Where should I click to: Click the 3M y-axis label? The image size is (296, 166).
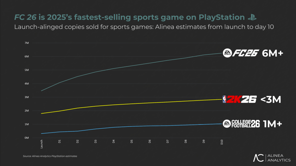[x=27, y=97]
